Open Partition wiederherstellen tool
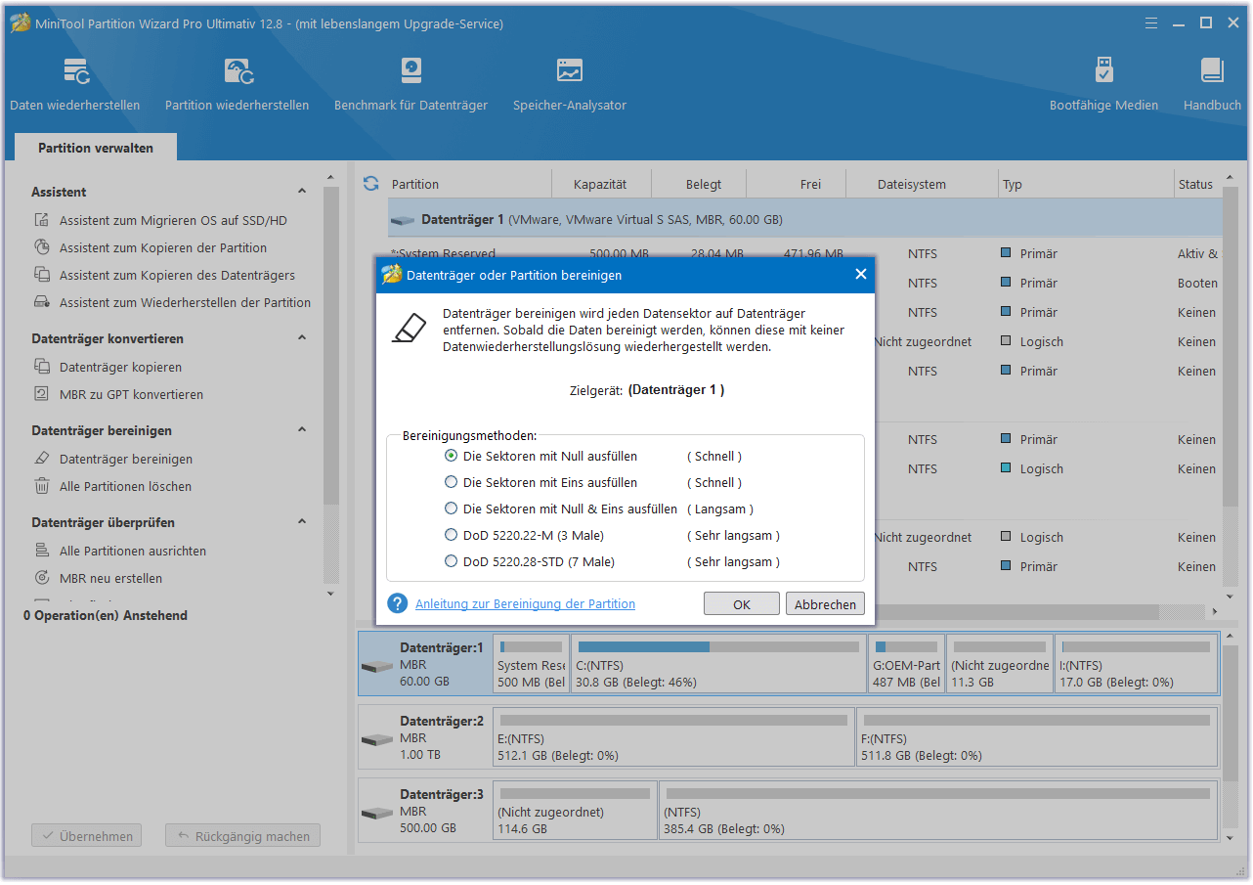 tap(238, 84)
